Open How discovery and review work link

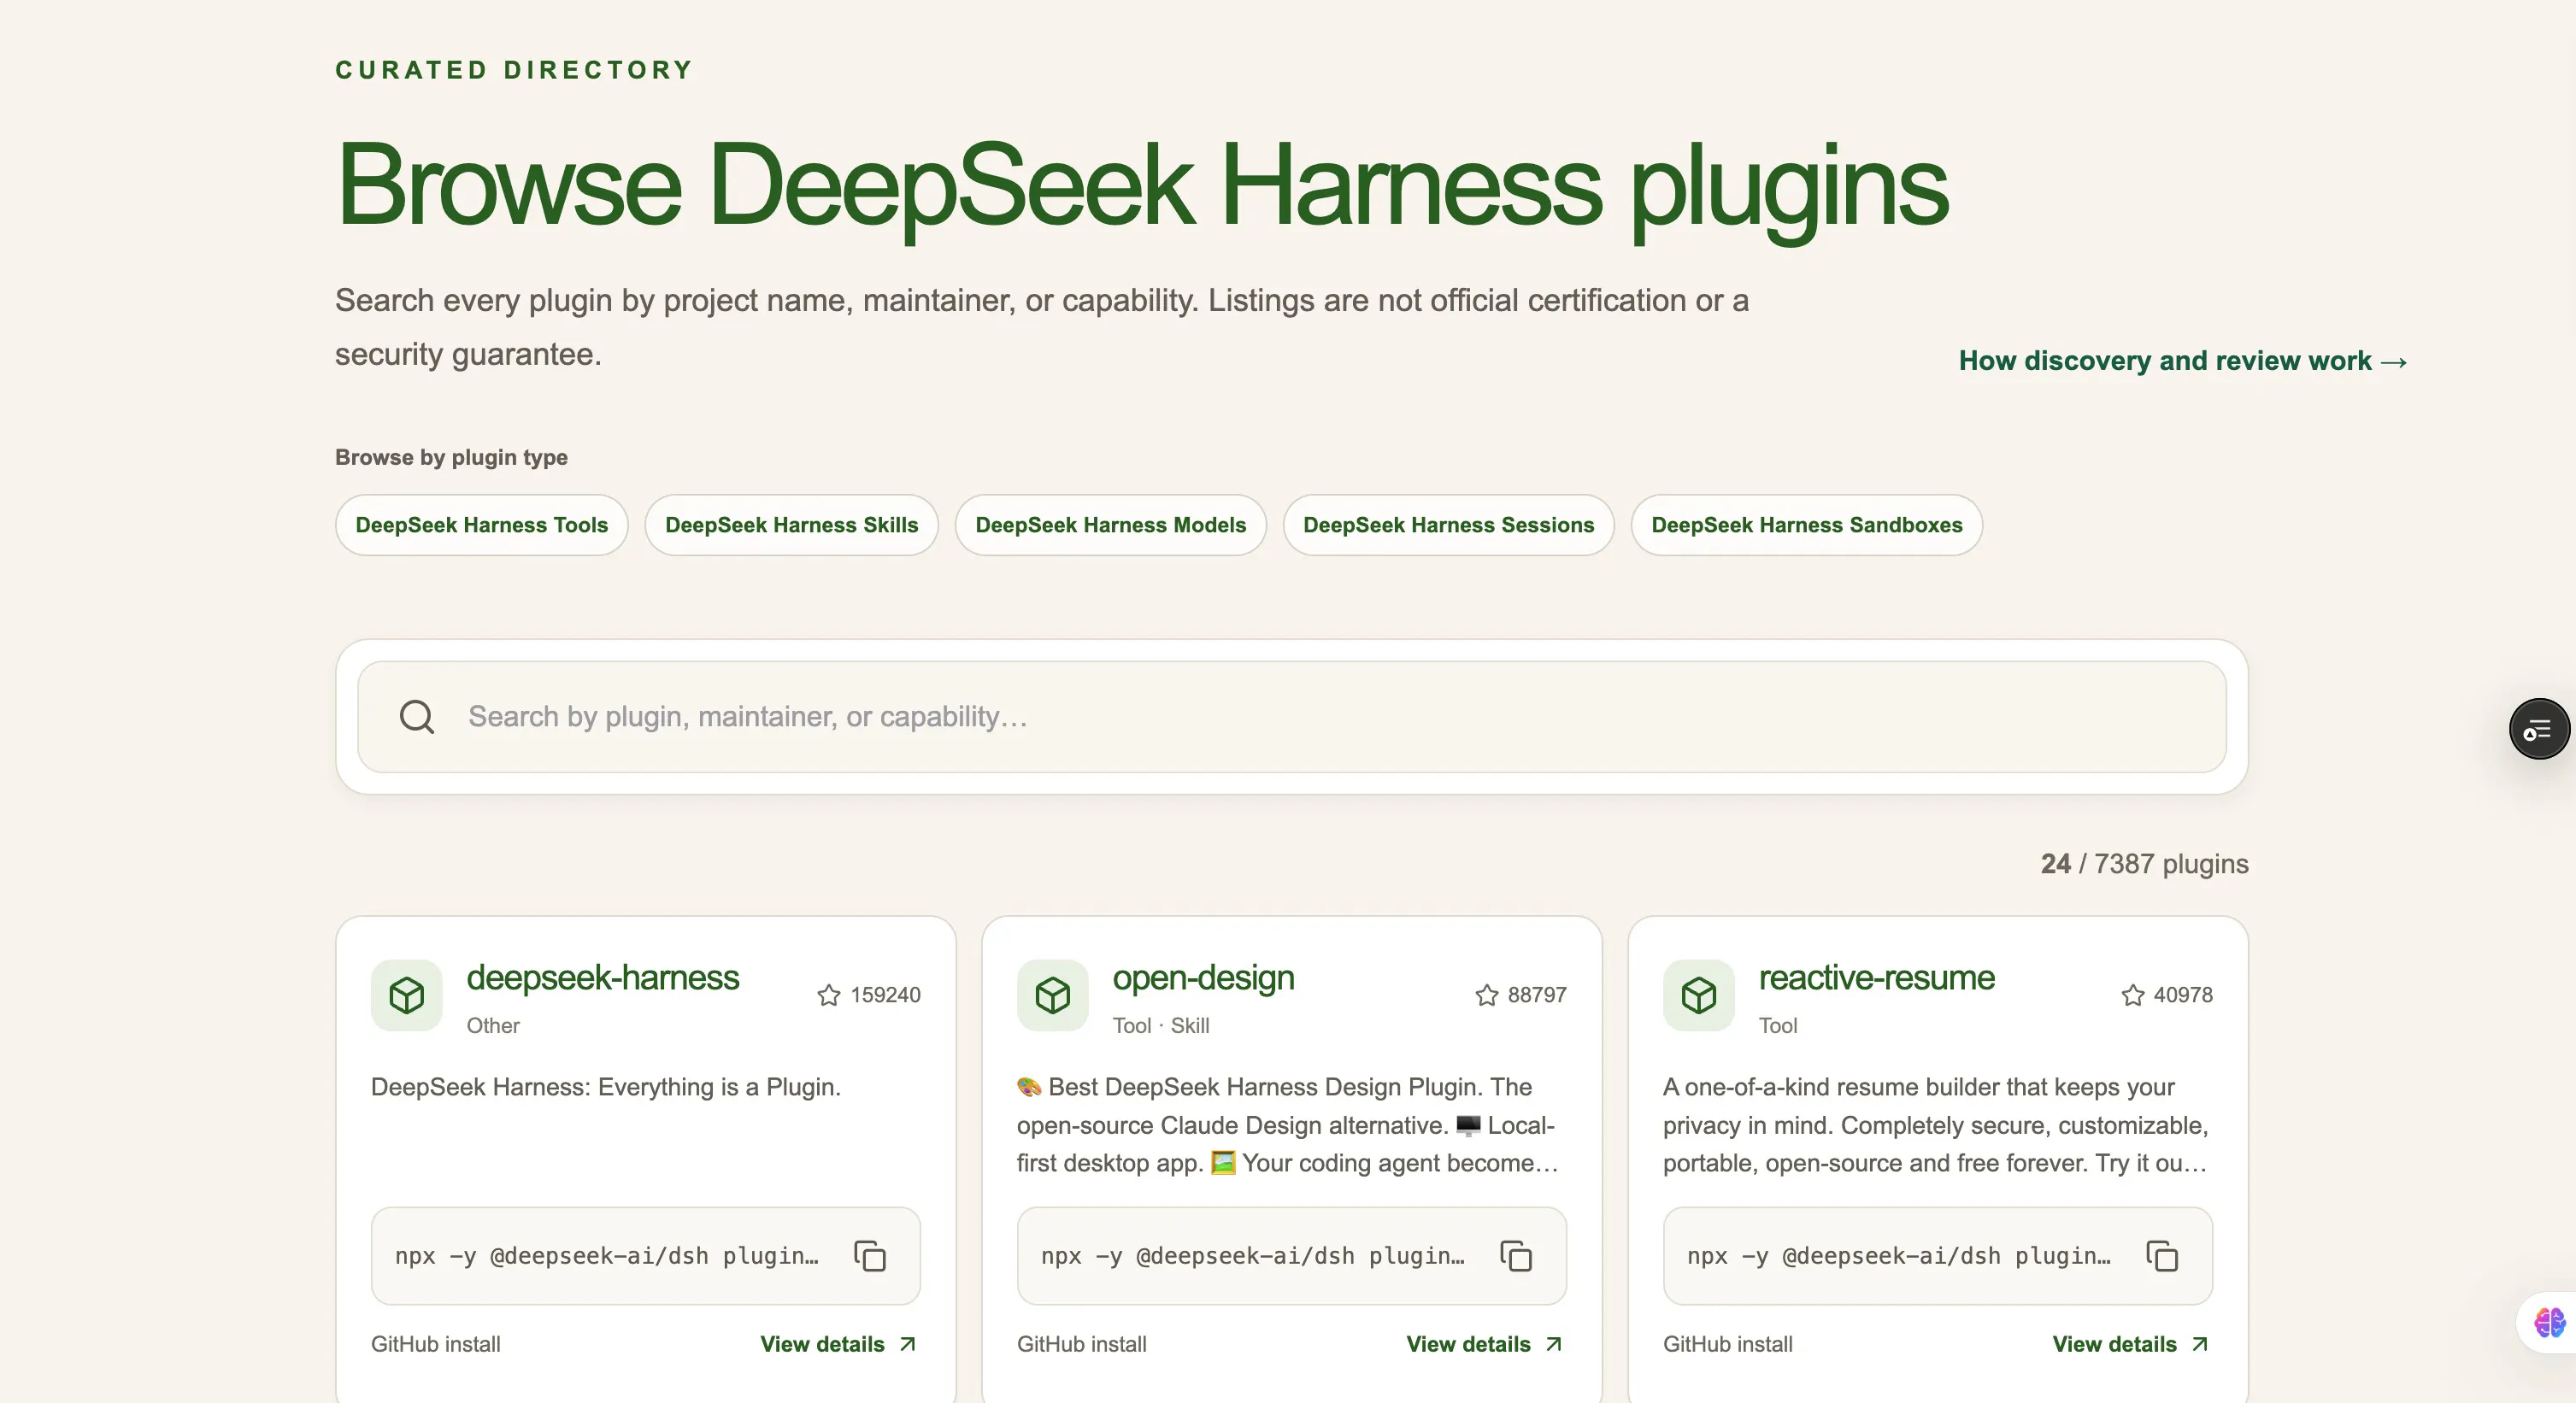point(2183,361)
